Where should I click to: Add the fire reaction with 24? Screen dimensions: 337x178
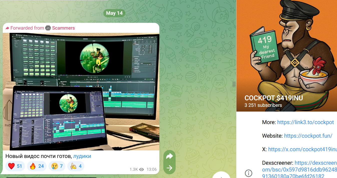click(37, 166)
